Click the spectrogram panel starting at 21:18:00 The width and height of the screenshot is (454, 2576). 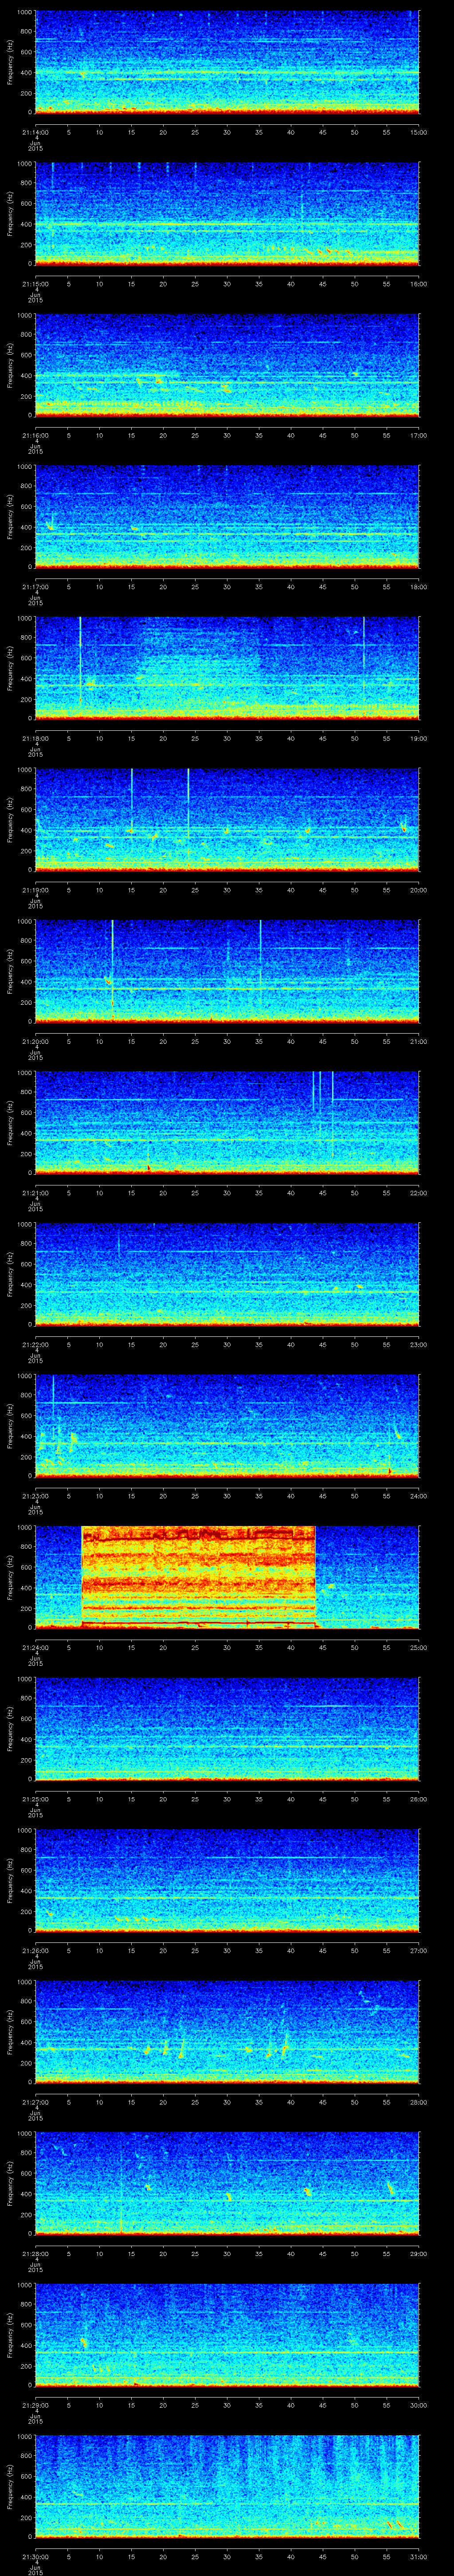(227, 668)
